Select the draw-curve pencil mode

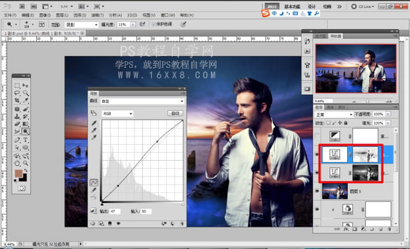click(x=94, y=190)
